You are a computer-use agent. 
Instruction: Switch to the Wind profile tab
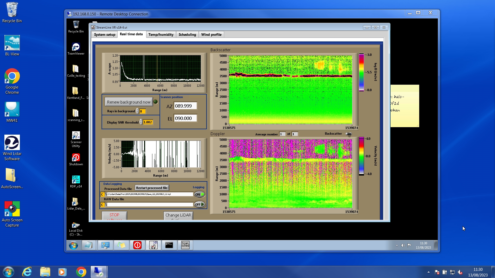pyautogui.click(x=211, y=34)
